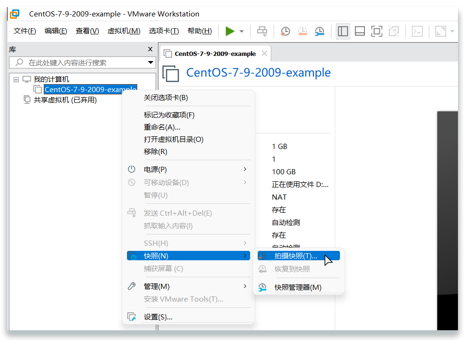Collapse the 我的计算机 tree node
Image resolution: width=465 pixels, height=342 pixels.
click(16, 79)
